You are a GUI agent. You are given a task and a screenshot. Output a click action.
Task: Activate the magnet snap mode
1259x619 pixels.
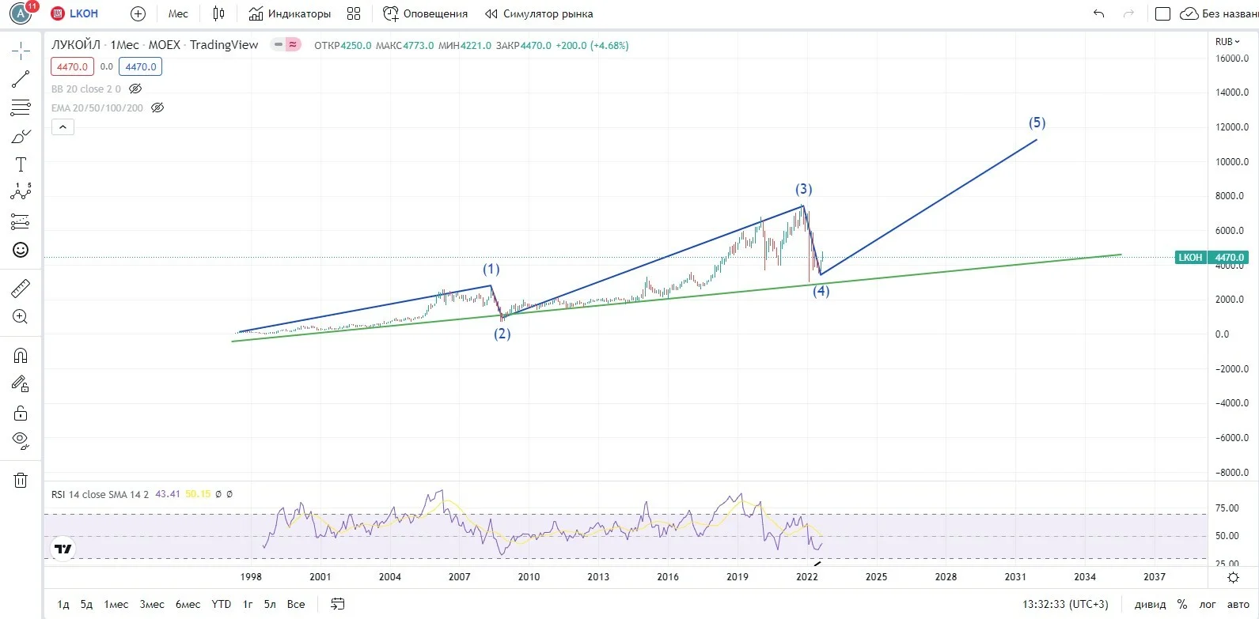pyautogui.click(x=21, y=356)
